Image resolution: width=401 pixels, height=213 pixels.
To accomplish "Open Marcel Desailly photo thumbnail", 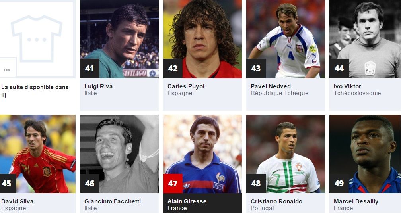I will (365, 154).
